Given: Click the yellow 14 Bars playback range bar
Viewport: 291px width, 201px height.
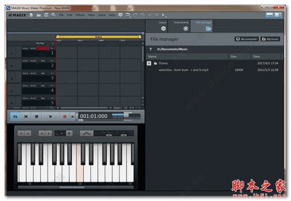Looking at the screenshot, I should coord(98,37).
